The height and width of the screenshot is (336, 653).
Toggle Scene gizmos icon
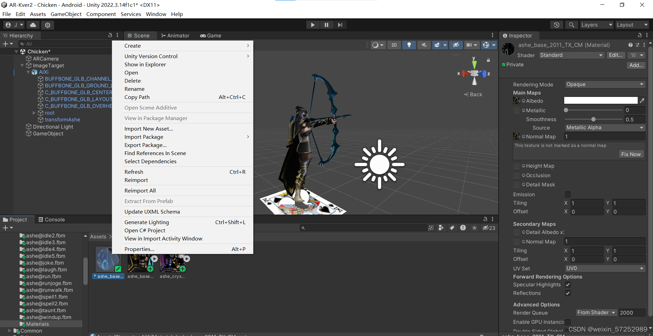coord(486,45)
